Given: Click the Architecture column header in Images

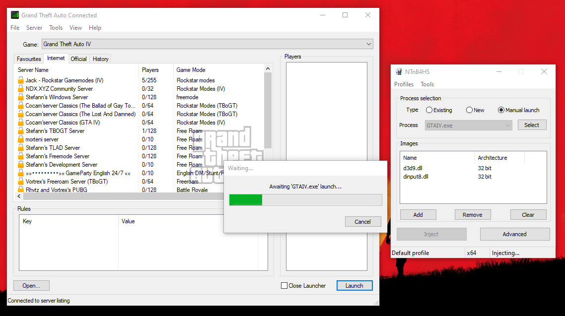Looking at the screenshot, I should (499, 158).
